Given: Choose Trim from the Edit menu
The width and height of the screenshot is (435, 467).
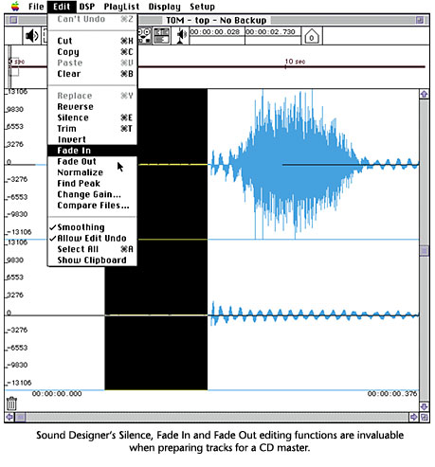Looking at the screenshot, I should pos(92,129).
